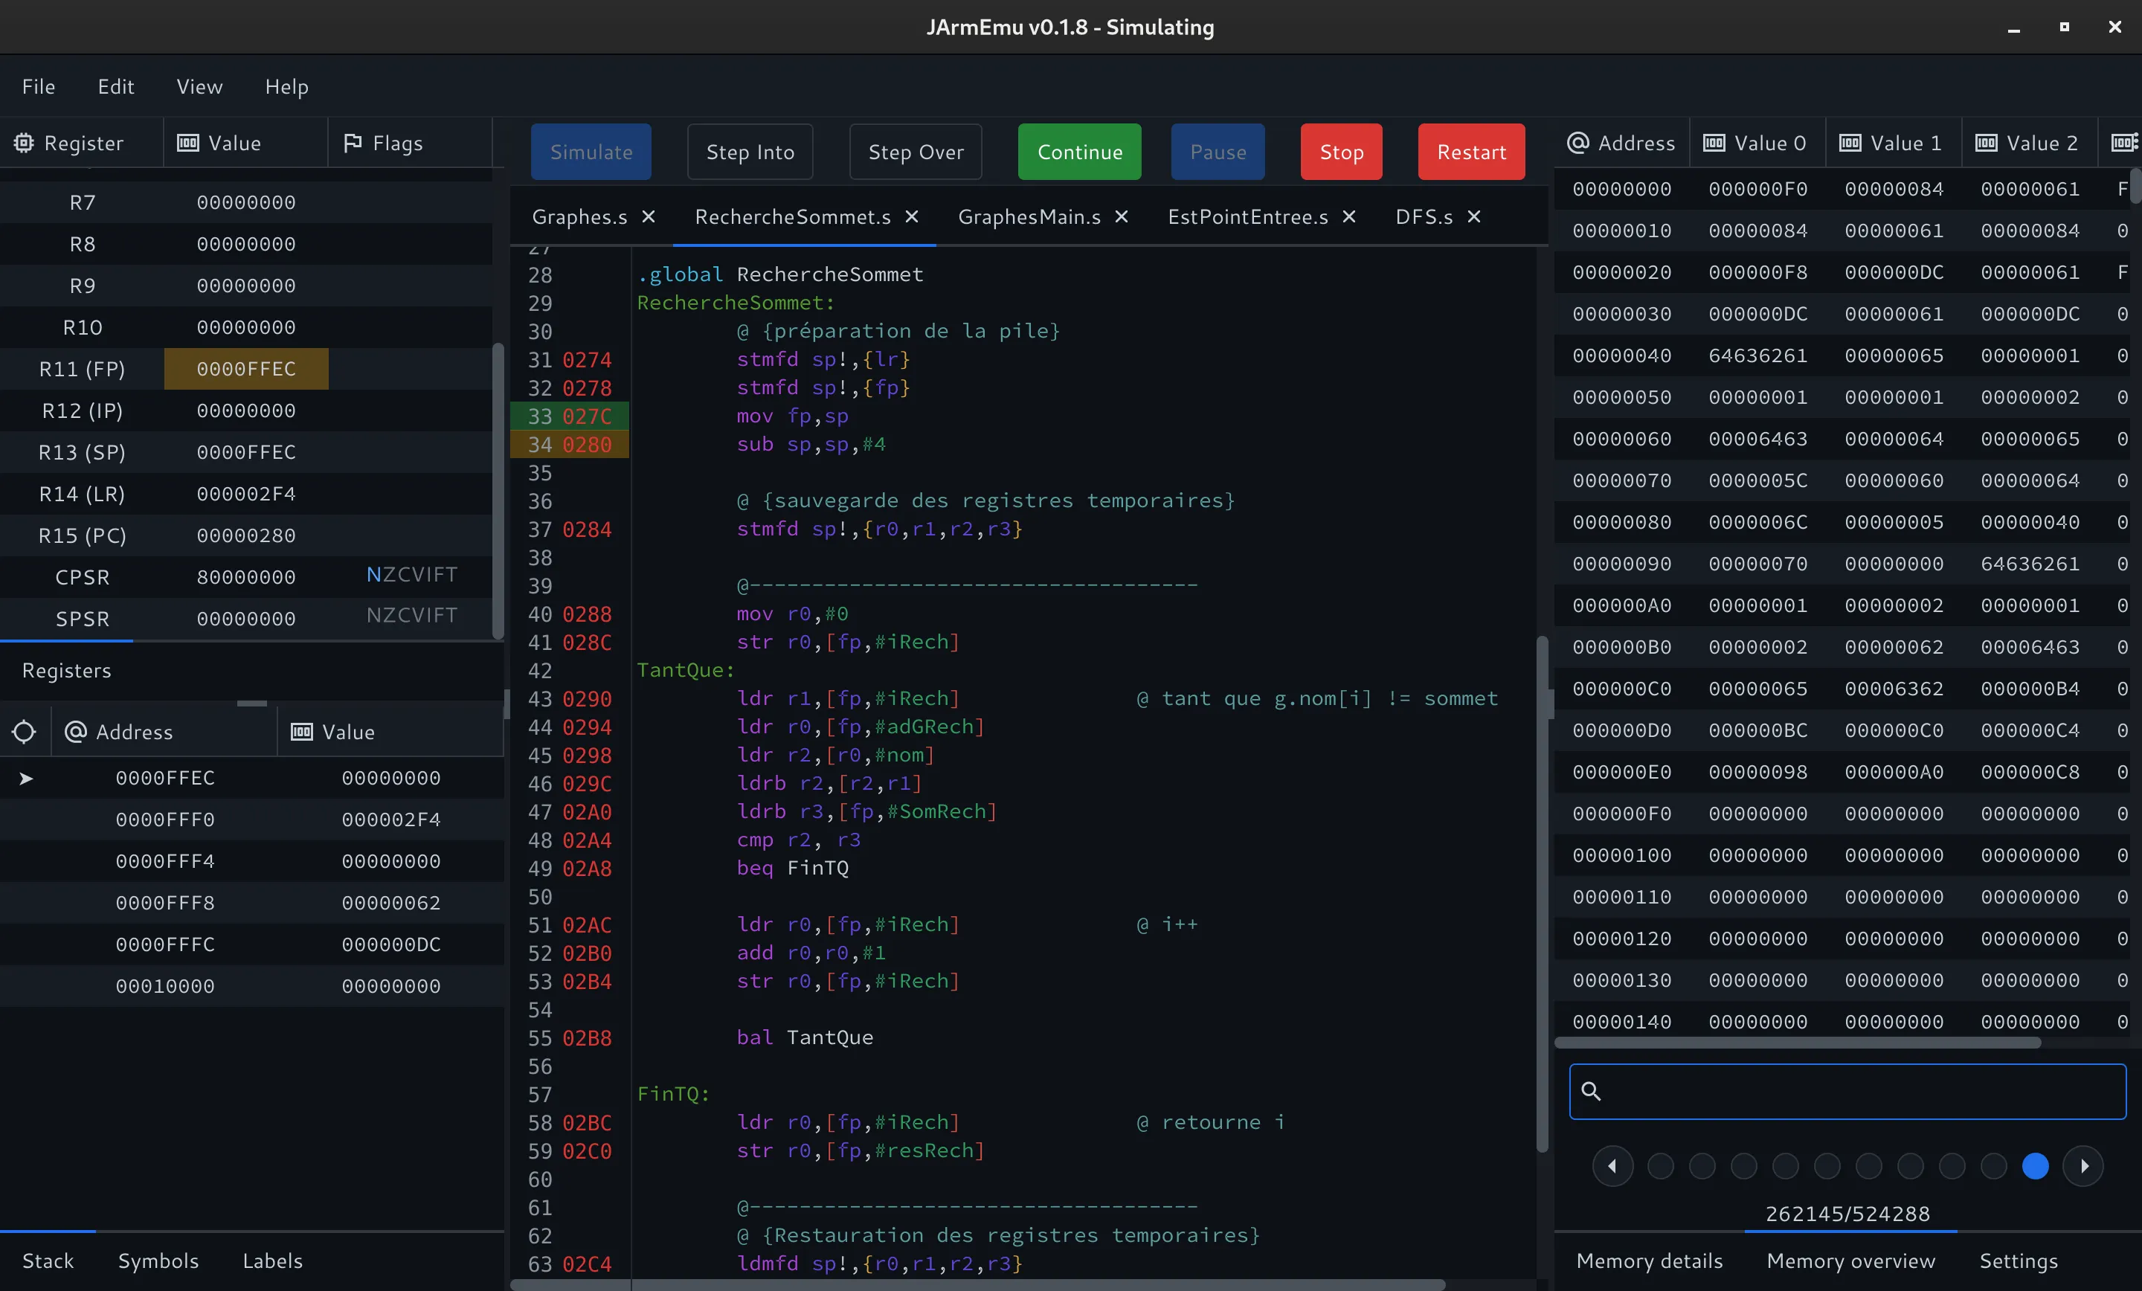Click the memory Address column @ icon
Screen dimensions: 2142x1291
click(x=1577, y=143)
